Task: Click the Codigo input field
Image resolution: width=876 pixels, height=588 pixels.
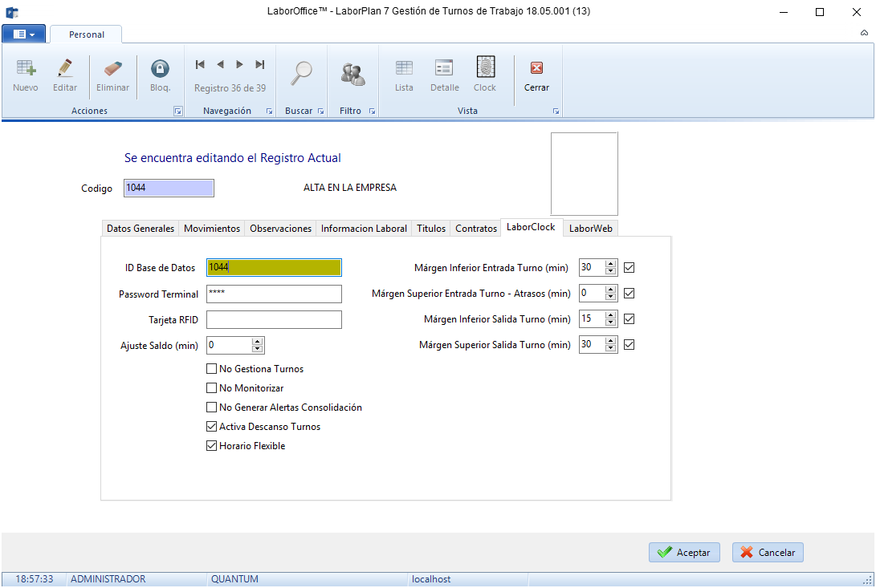Action: point(169,189)
